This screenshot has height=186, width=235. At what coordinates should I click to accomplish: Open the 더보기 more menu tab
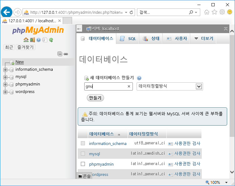(204, 39)
